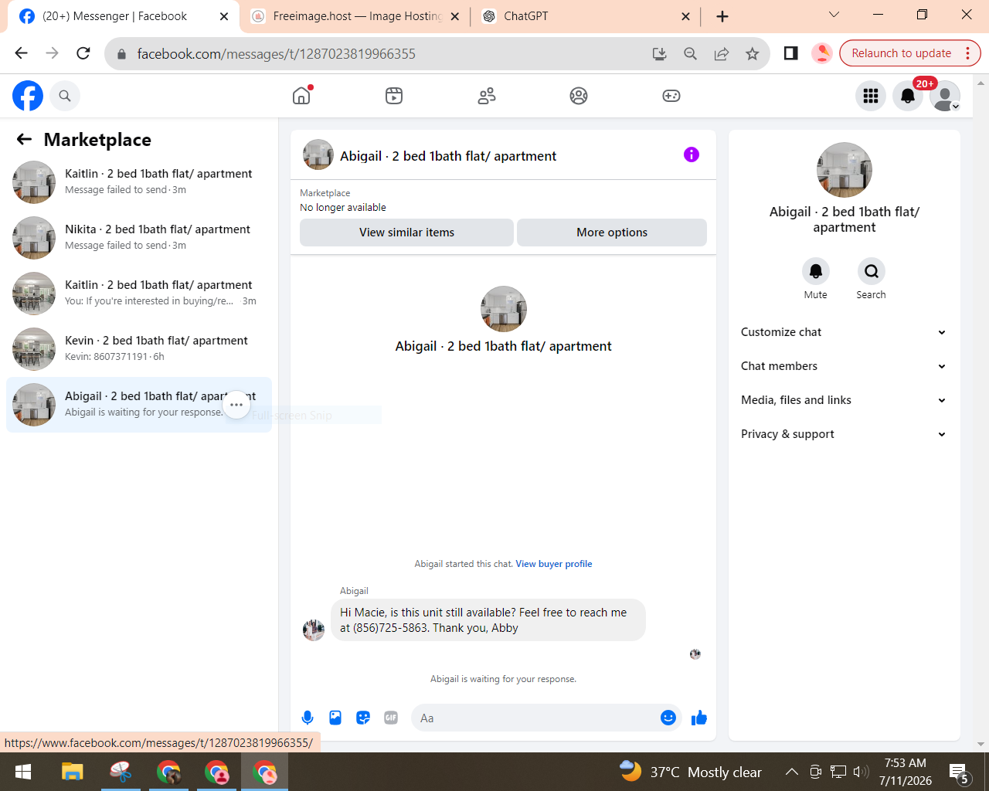
Task: Click the install app icon in address bar
Action: point(660,53)
